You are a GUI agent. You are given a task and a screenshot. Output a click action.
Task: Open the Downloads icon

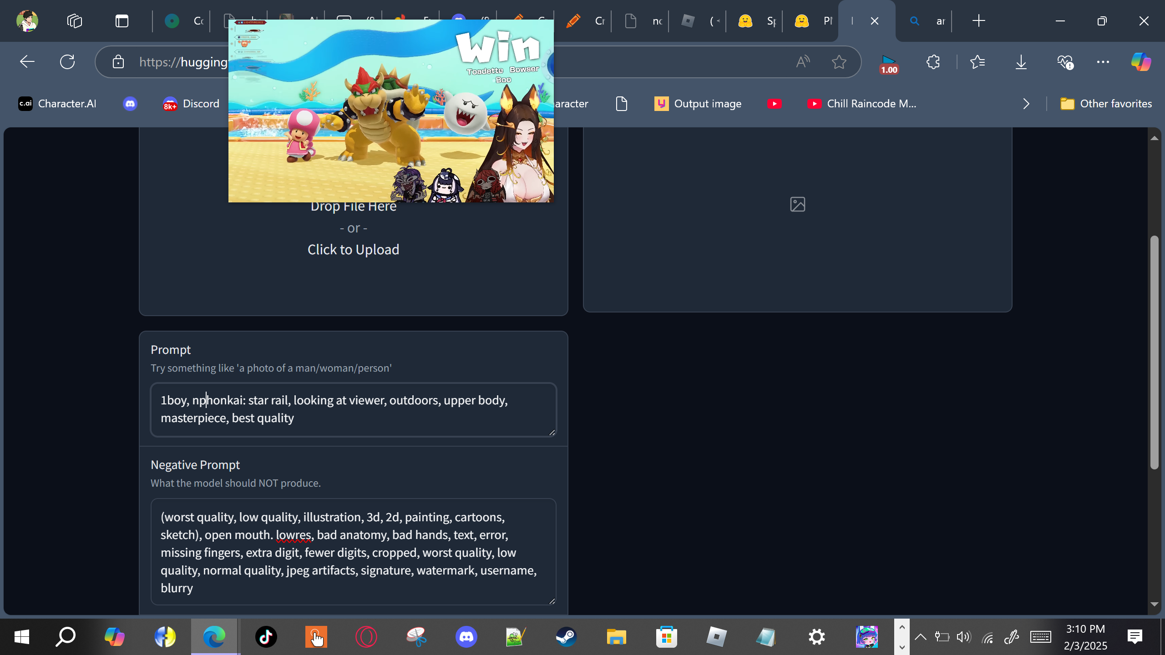click(1021, 62)
